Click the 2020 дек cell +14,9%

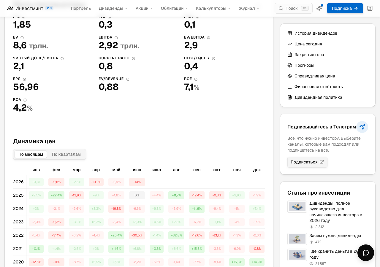(x=257, y=262)
